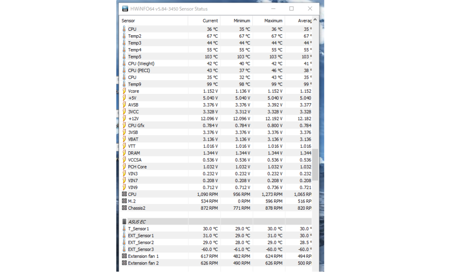Click the Extension fan 2 fan icon

tap(124, 263)
